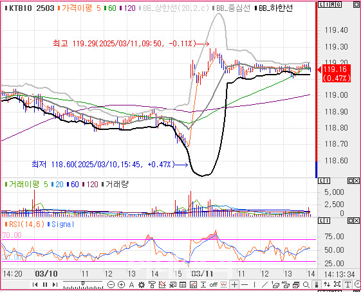Screen dimensions: 361x292
Task: Toggle the candlestick display icon
Action: (x=317, y=285)
